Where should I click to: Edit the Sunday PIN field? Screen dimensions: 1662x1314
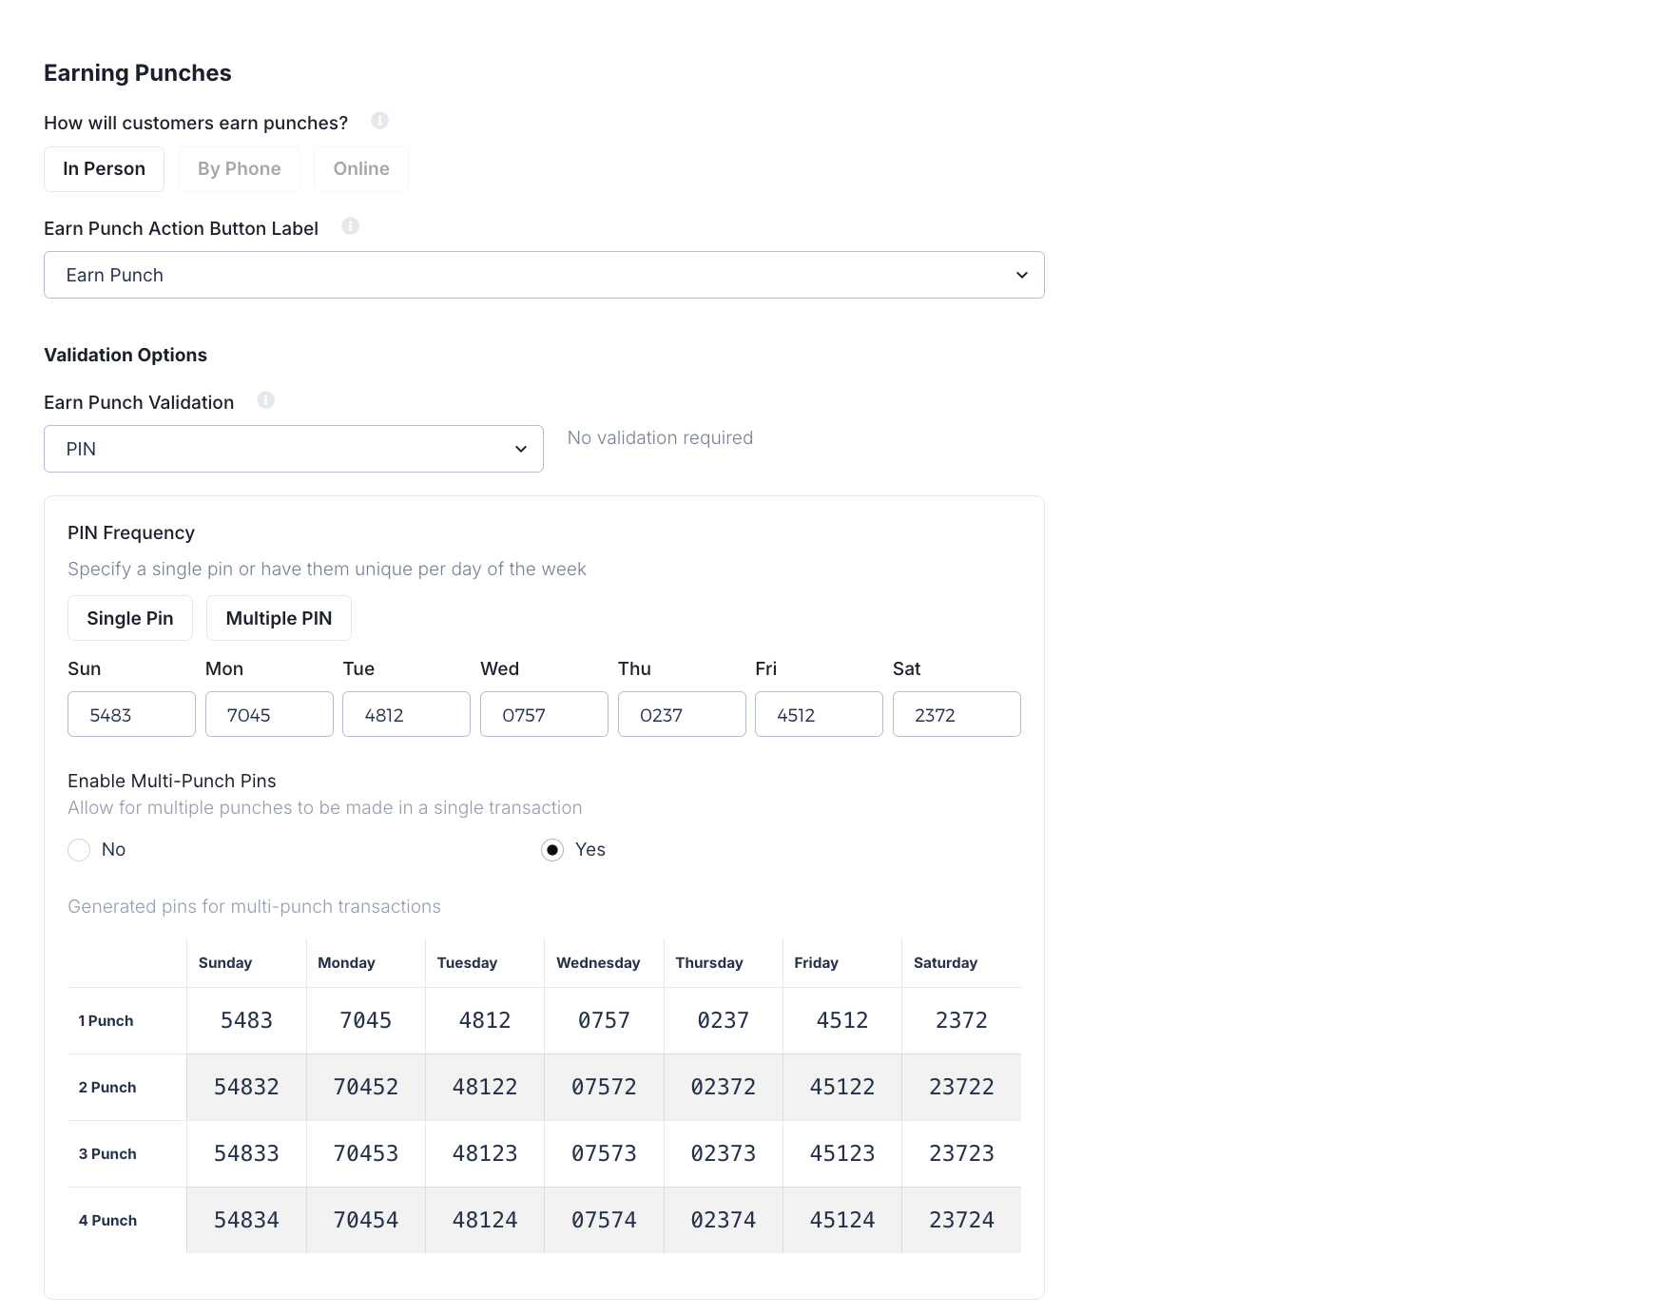point(131,715)
